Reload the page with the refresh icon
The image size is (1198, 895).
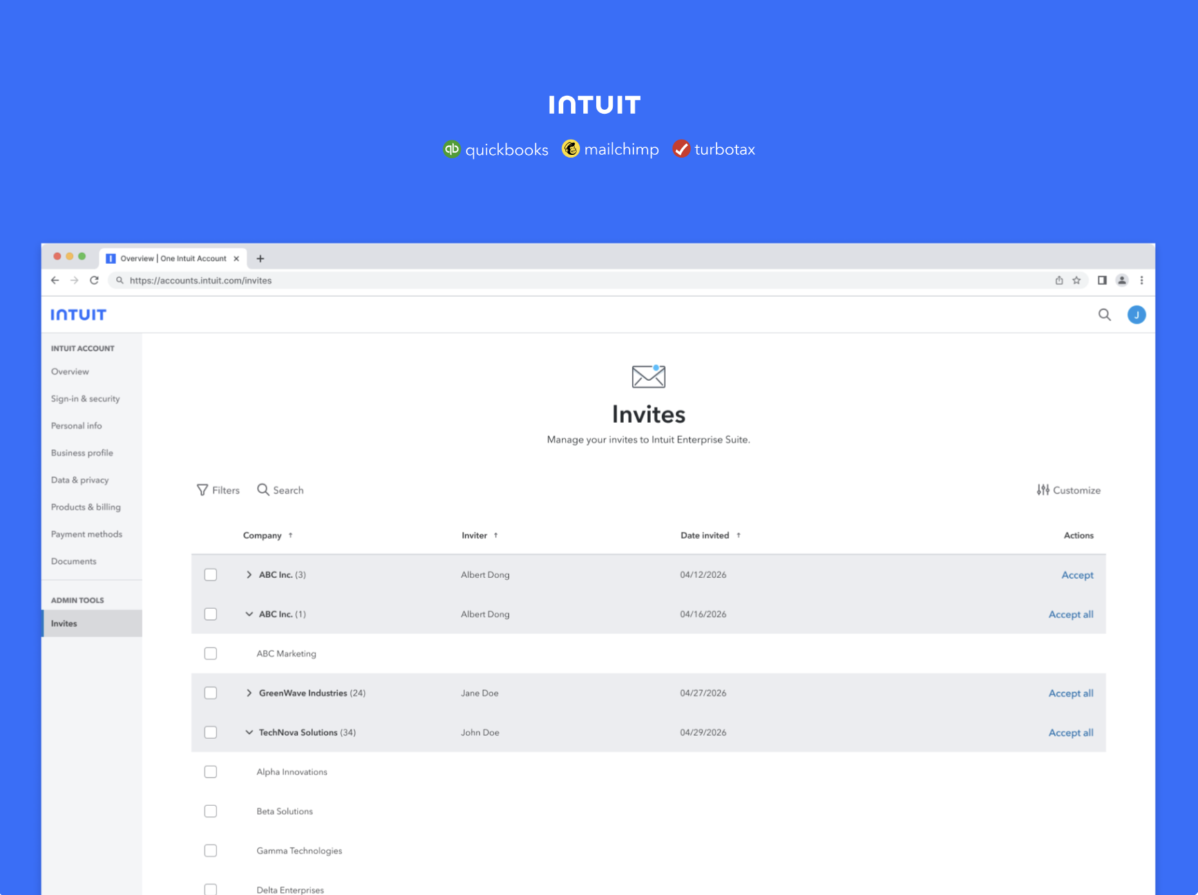coord(94,280)
